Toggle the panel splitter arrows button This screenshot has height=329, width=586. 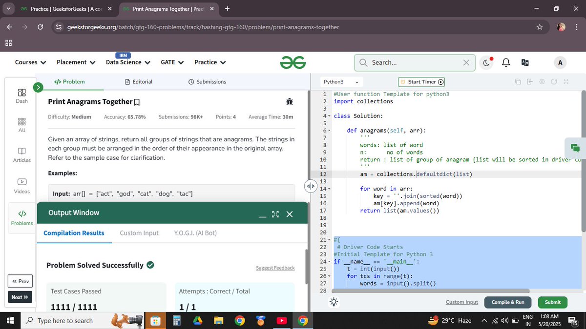click(x=310, y=186)
